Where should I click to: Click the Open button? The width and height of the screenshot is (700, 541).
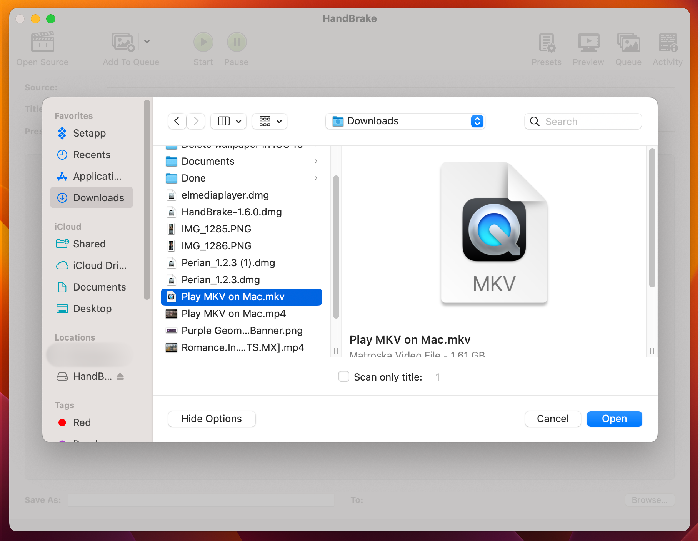(614, 419)
